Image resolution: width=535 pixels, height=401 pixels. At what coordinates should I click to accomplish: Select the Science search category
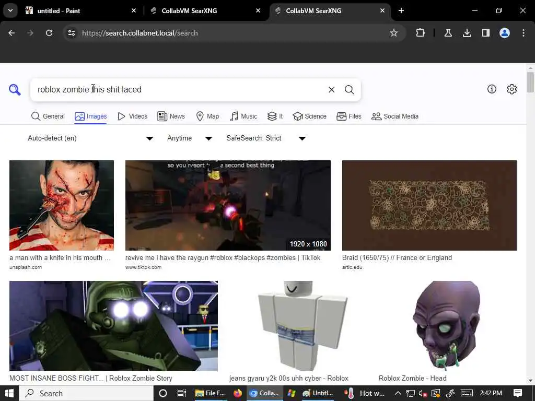(x=309, y=116)
